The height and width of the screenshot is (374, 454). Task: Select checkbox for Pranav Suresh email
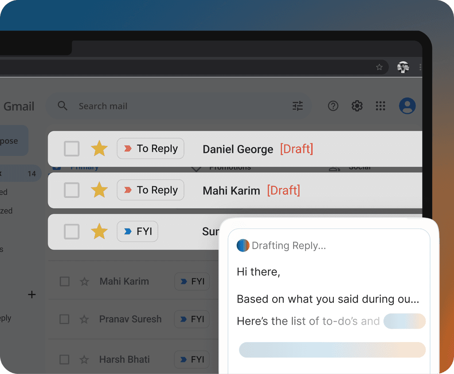pyautogui.click(x=64, y=319)
